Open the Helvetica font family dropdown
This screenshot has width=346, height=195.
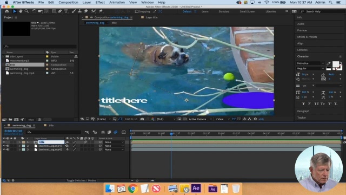click(x=310, y=63)
